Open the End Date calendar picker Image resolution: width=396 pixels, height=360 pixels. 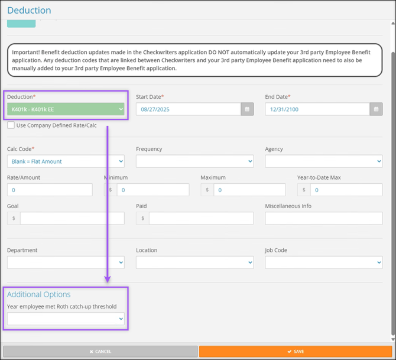click(x=376, y=109)
